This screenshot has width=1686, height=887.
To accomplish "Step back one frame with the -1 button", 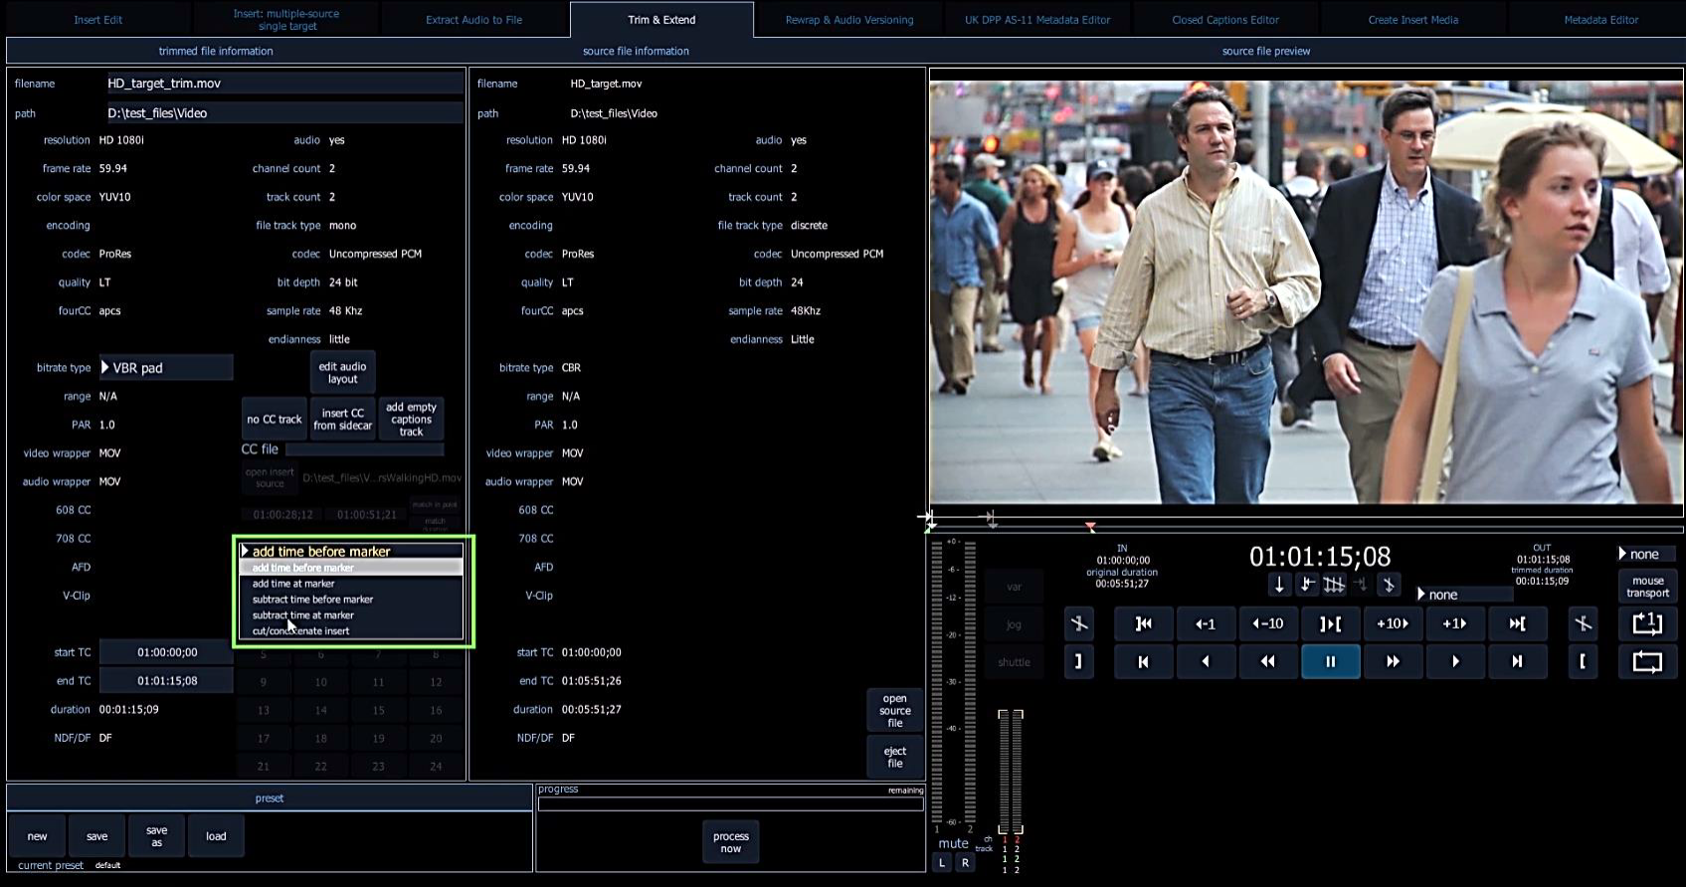I will (1206, 623).
